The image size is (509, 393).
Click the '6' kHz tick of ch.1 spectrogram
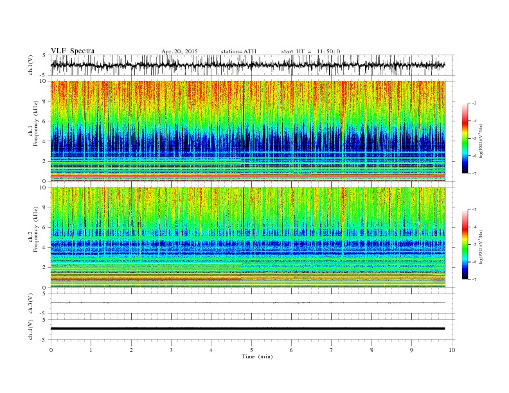[x=45, y=121]
